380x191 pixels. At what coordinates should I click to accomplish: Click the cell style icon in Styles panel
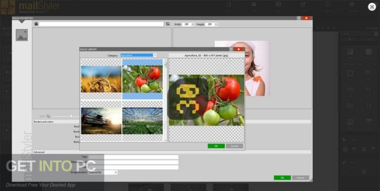click(x=368, y=74)
